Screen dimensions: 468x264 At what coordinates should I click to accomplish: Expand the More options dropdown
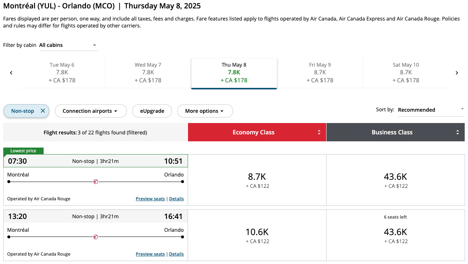point(205,111)
